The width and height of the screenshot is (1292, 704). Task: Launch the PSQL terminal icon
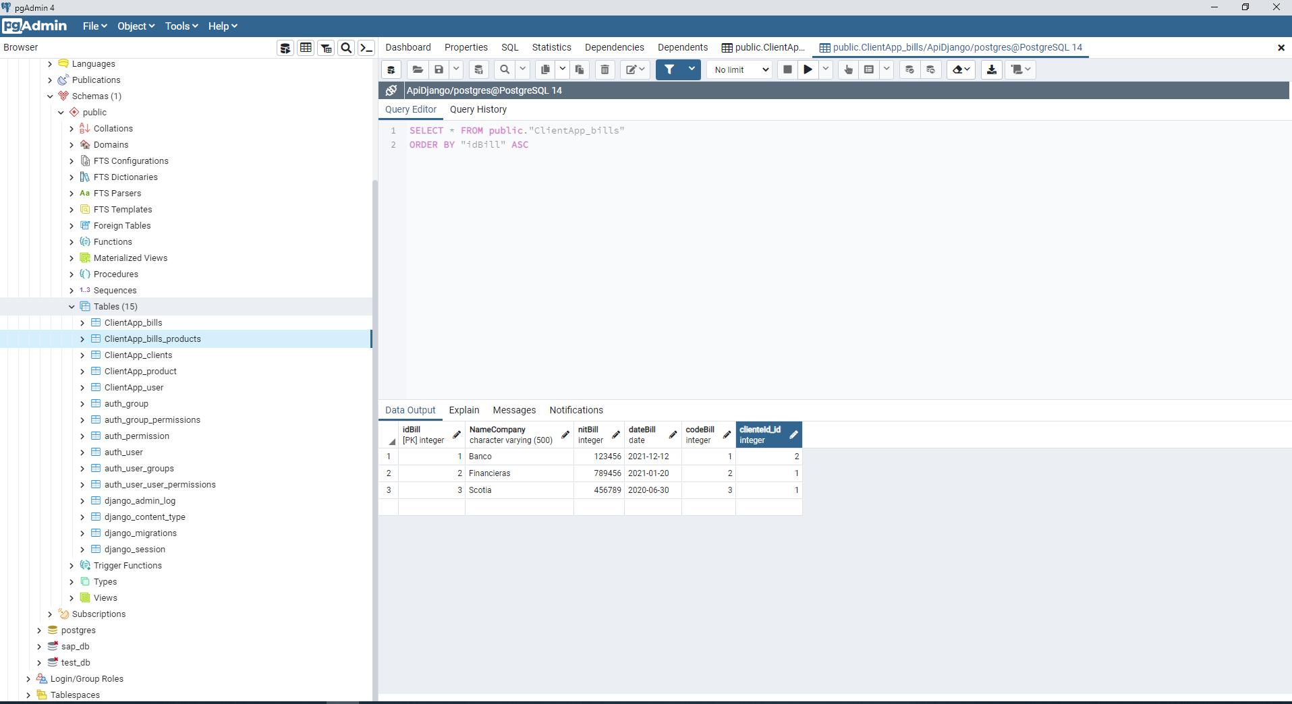click(x=366, y=47)
